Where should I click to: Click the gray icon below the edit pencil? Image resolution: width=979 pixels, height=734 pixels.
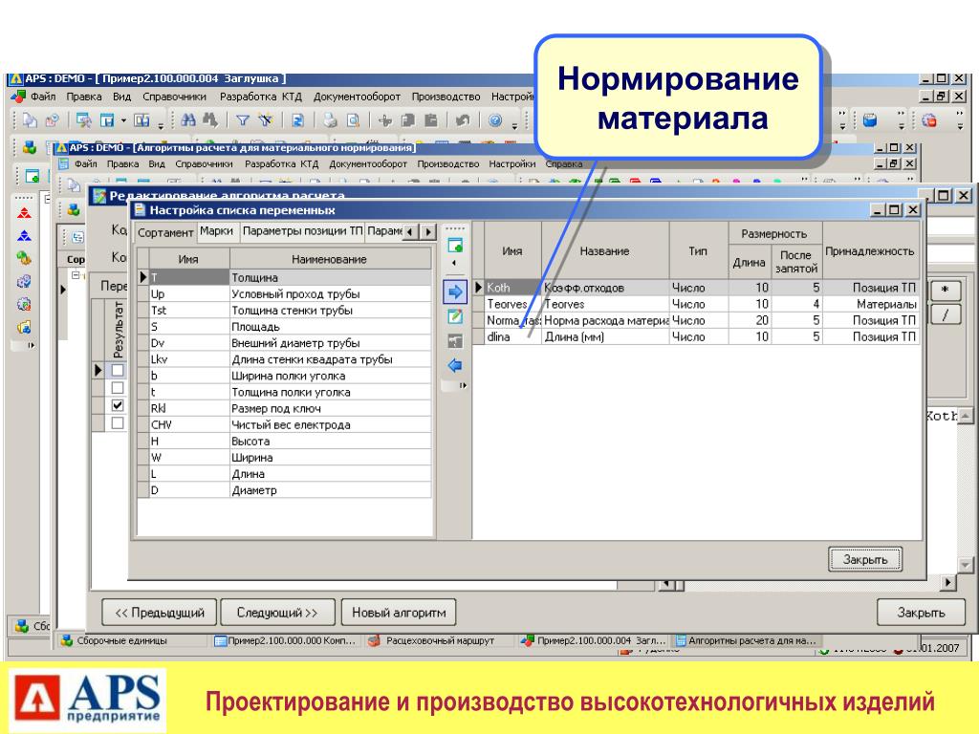(455, 341)
